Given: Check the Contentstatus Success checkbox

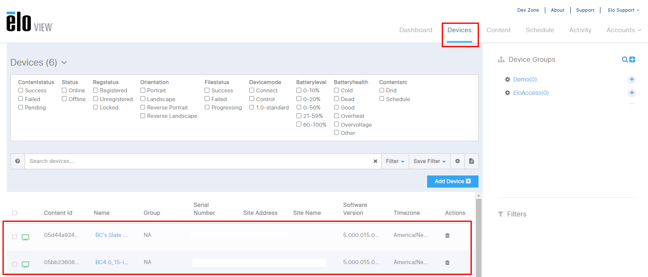Looking at the screenshot, I should [21, 90].
